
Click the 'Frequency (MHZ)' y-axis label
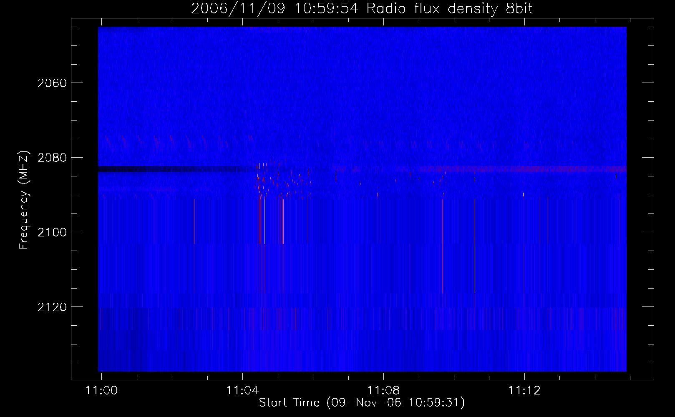[24, 200]
